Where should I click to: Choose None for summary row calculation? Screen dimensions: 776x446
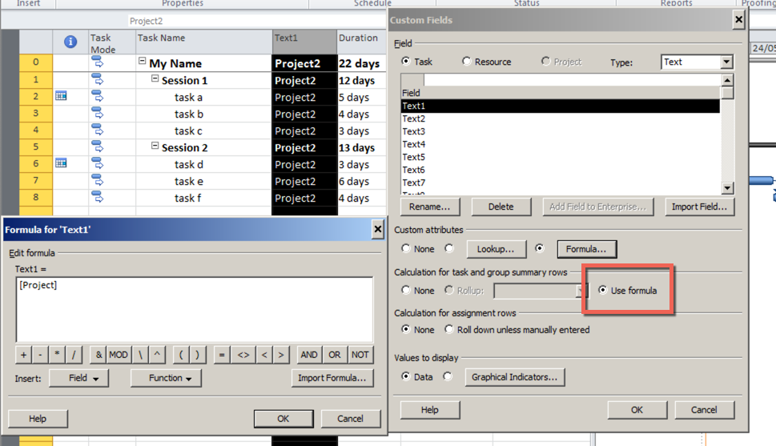(406, 290)
